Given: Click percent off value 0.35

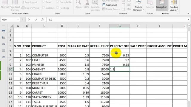Looking at the screenshot, I should 119,65.
